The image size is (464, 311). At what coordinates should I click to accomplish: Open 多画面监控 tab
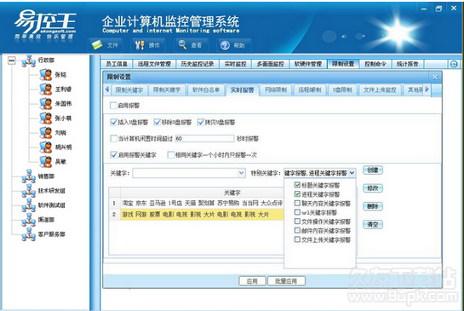tap(270, 64)
